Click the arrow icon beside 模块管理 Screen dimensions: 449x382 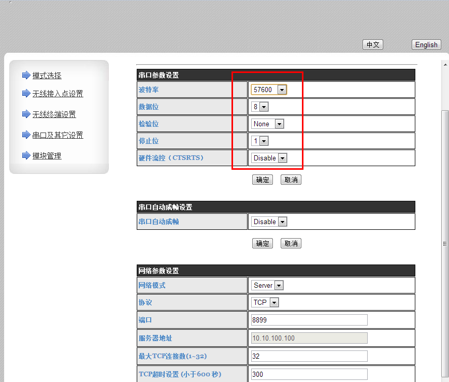click(26, 155)
